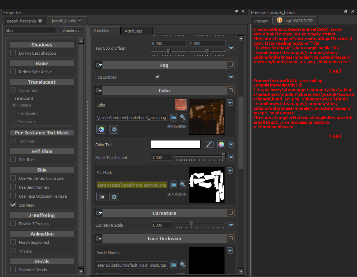Open the gear menu on the Fog header
The image size is (357, 277).
click(x=98, y=65)
